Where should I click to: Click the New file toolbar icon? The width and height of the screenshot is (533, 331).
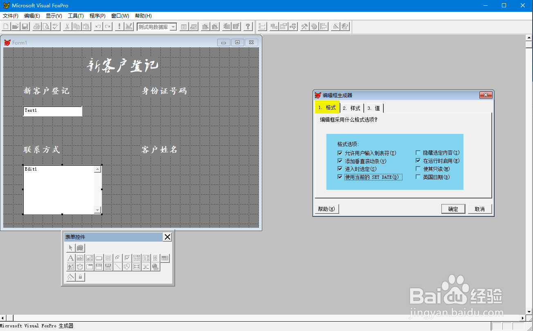click(6, 27)
